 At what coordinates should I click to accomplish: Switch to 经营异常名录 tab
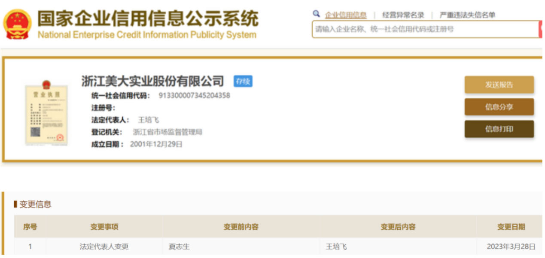click(403, 15)
